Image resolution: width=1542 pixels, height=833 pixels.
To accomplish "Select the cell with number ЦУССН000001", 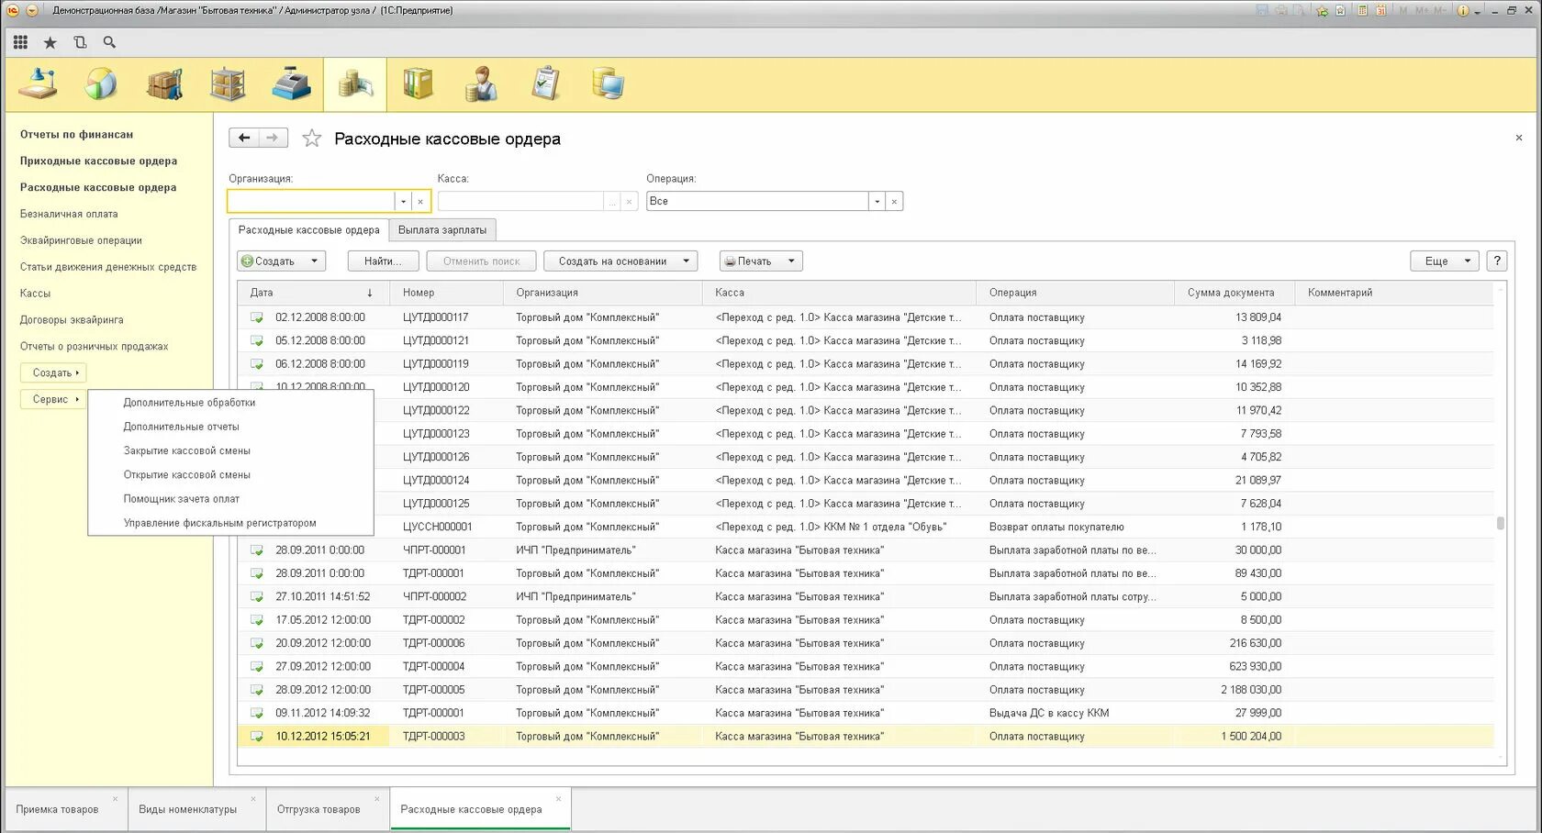I will 446,528.
